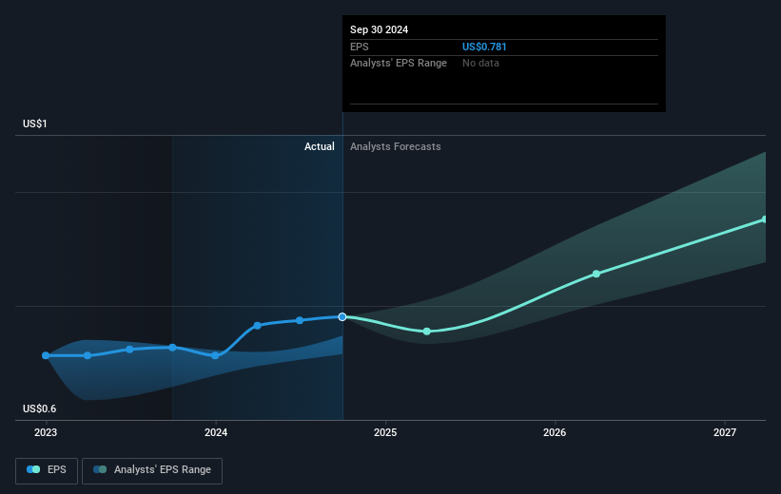Click the forecast EPS point after 2026

coord(596,275)
